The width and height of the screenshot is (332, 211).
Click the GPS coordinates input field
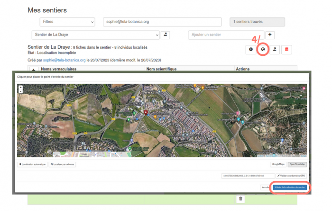248,176
